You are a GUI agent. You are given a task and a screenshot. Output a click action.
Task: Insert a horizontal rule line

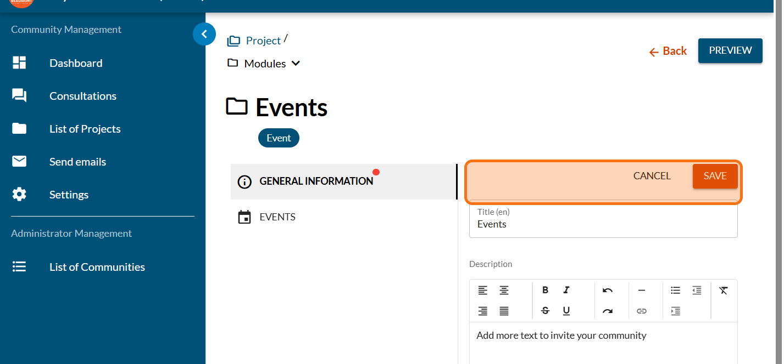point(641,290)
